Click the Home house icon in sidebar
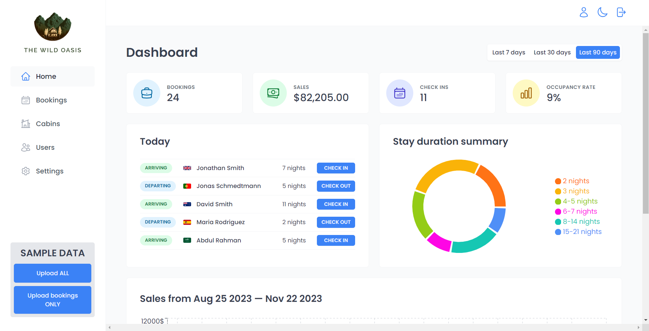 [x=26, y=76]
